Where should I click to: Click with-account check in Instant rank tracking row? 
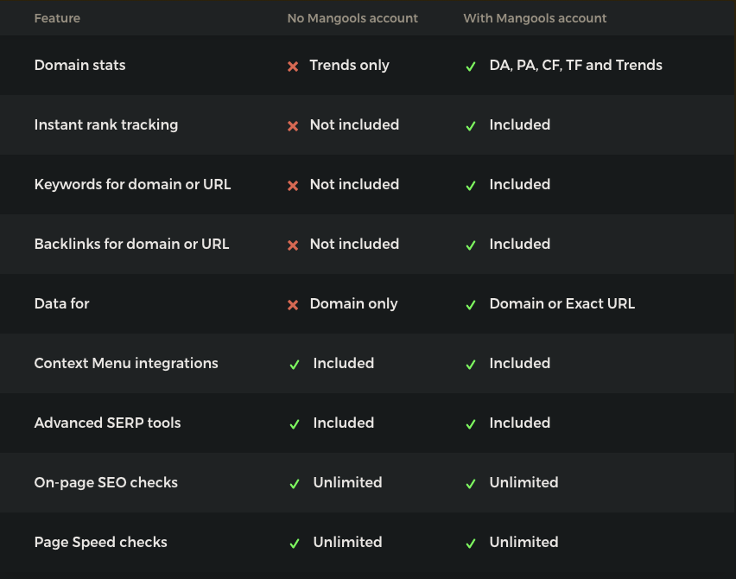click(471, 126)
